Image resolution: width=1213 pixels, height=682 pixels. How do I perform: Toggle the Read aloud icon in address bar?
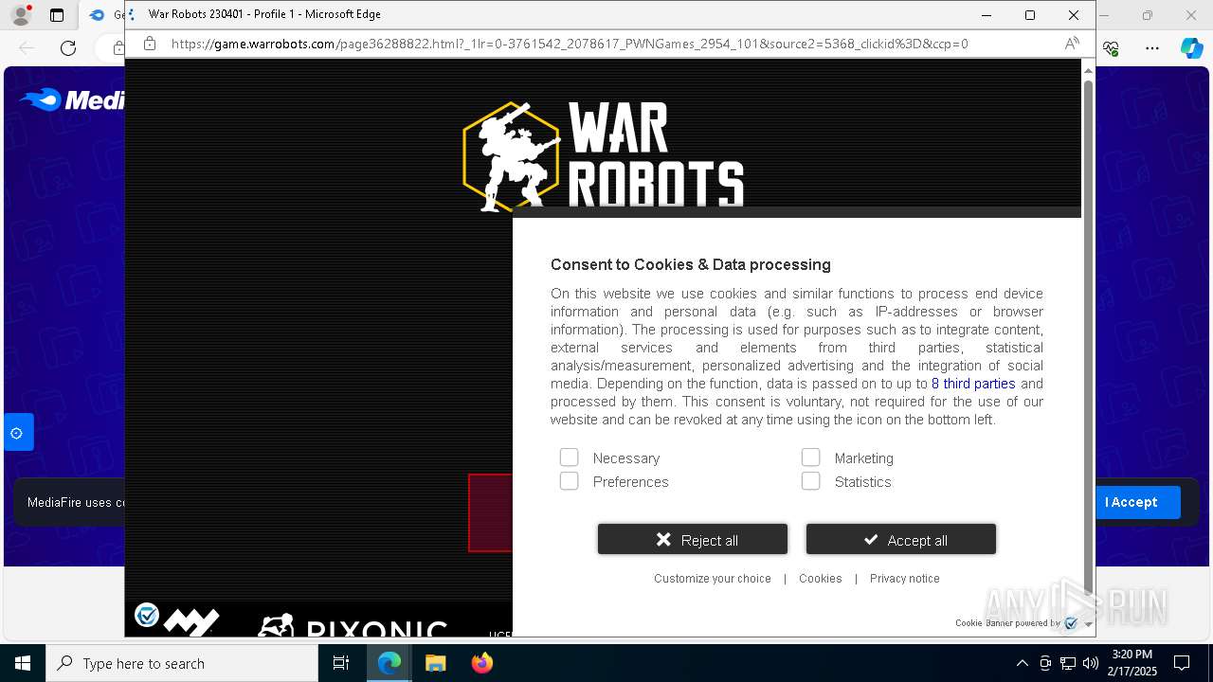click(x=1072, y=44)
